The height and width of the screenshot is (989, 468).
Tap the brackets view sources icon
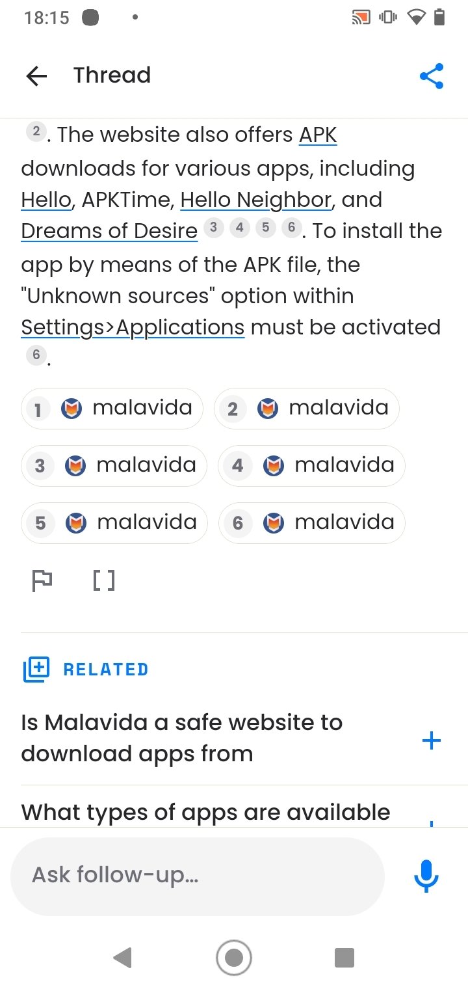[104, 580]
